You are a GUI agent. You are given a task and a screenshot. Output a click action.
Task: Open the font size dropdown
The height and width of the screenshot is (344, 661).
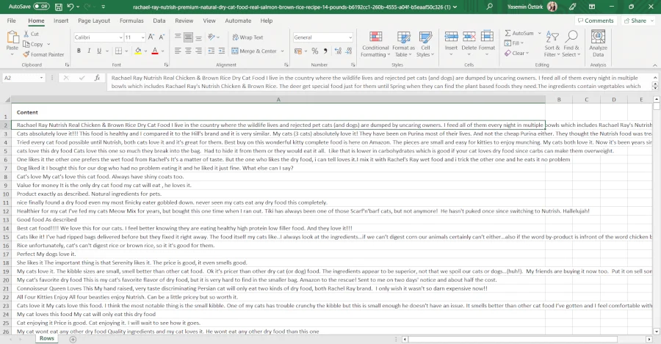point(143,37)
